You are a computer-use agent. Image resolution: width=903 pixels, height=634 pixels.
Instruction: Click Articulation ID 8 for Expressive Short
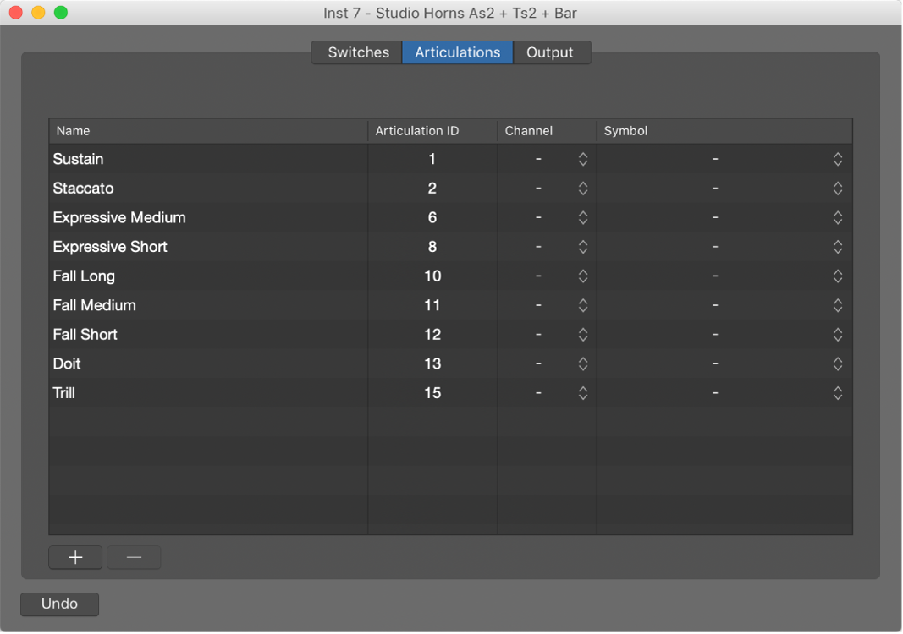(432, 247)
